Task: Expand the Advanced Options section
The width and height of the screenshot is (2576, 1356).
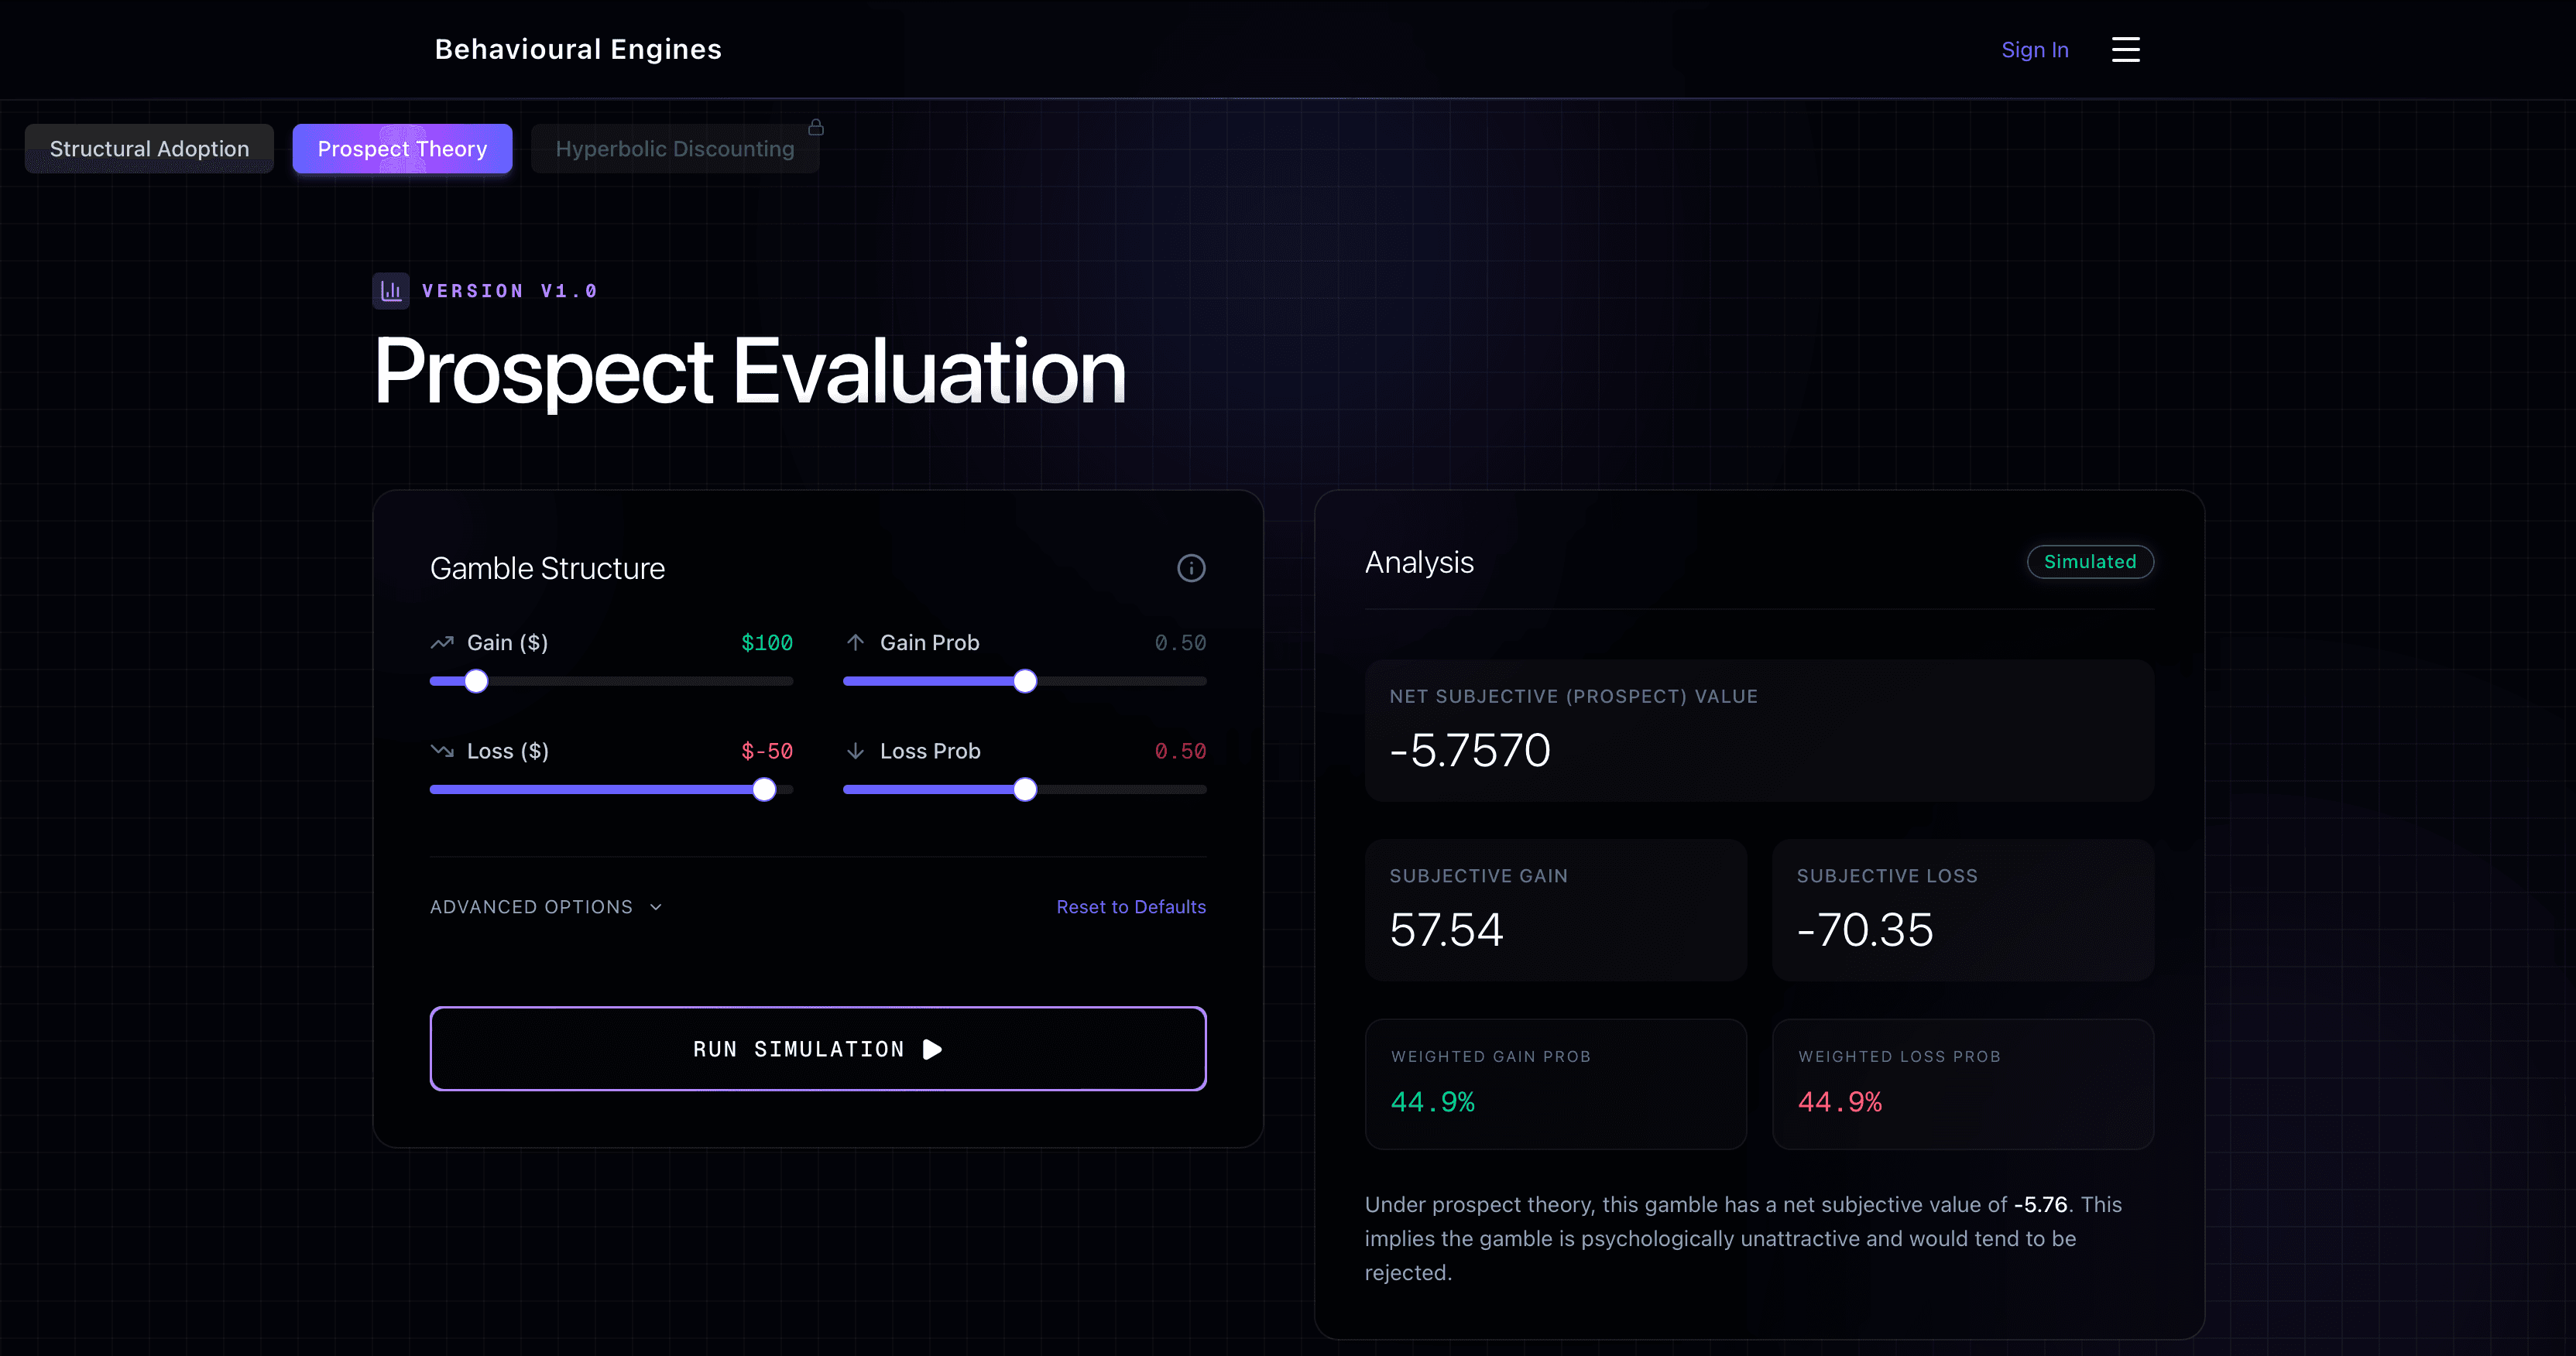Action: 546,906
